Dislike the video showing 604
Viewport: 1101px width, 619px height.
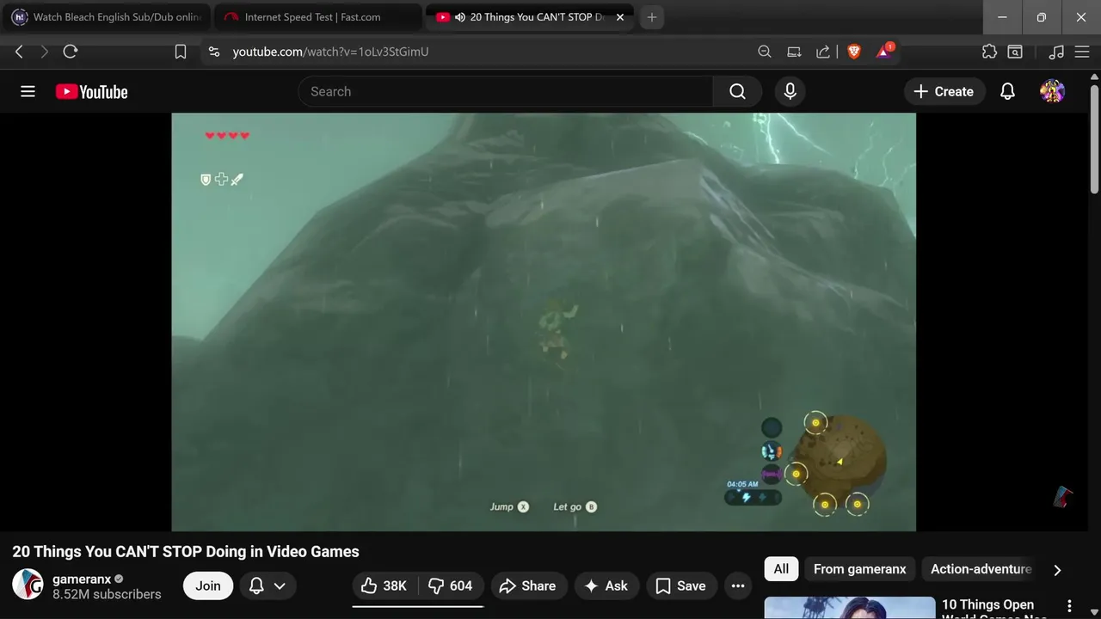pos(451,585)
